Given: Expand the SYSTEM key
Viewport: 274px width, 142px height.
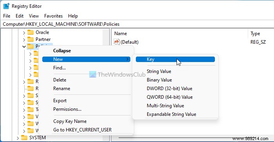Looking at the screenshot, I should [x=18, y=138].
